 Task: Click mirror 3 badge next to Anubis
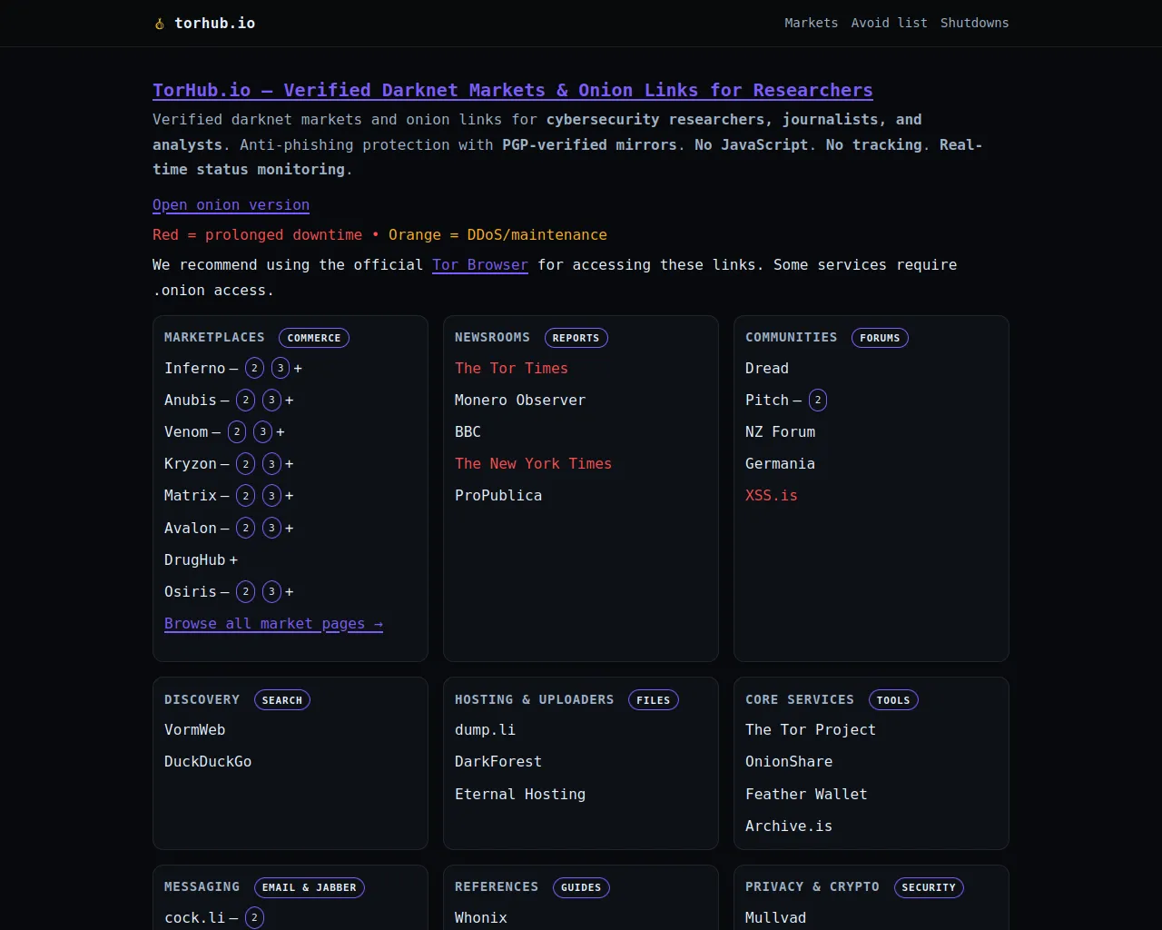(x=271, y=400)
